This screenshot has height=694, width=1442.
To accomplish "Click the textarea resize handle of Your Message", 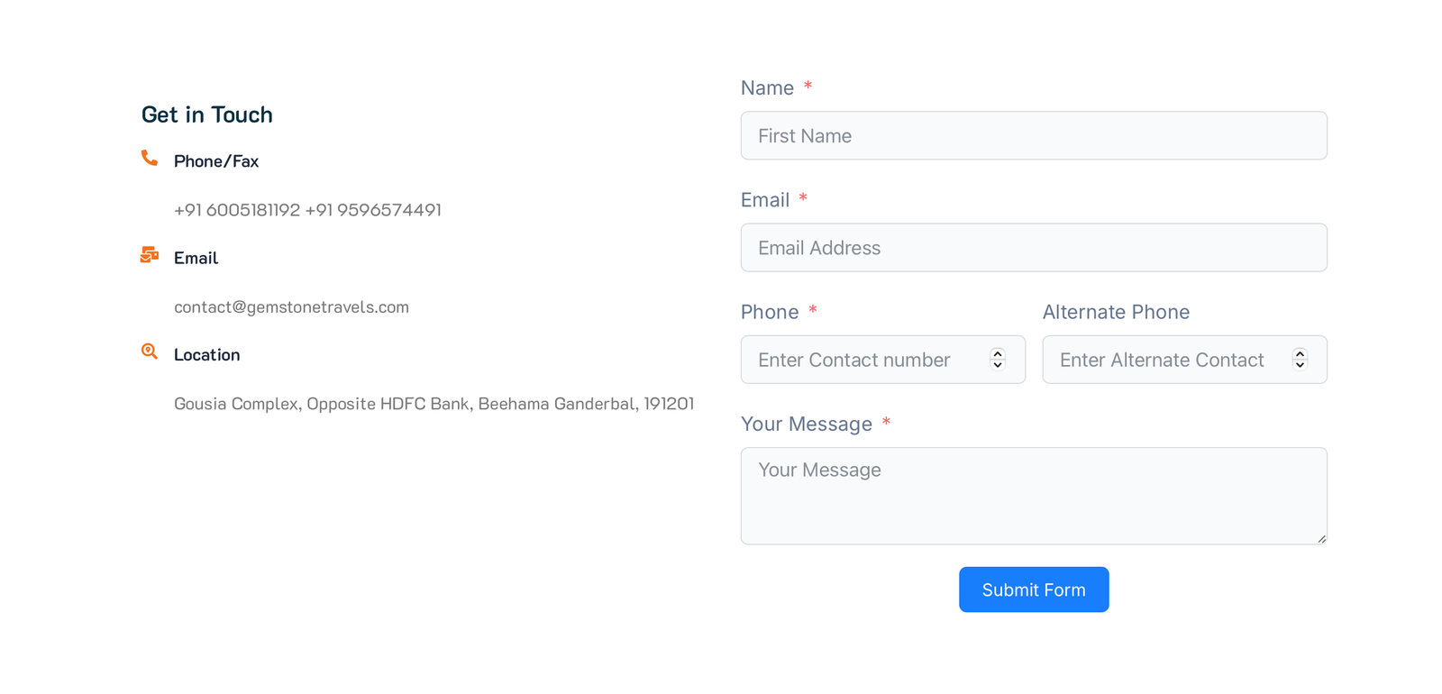I will 1321,539.
